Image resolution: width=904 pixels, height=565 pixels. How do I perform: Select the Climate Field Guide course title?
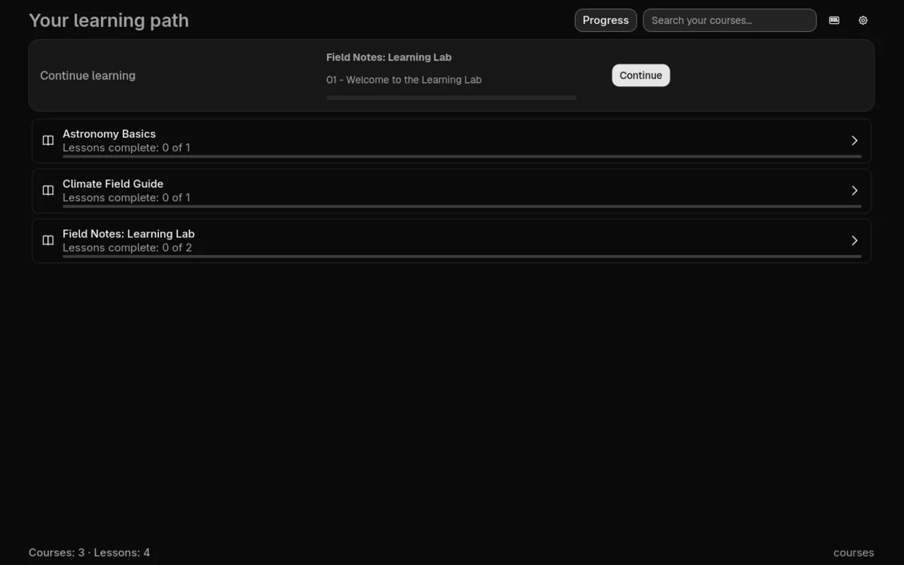pyautogui.click(x=113, y=184)
